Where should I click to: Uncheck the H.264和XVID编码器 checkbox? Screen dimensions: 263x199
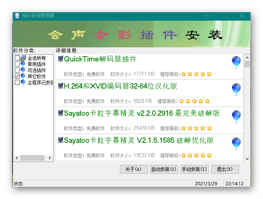click(61, 86)
